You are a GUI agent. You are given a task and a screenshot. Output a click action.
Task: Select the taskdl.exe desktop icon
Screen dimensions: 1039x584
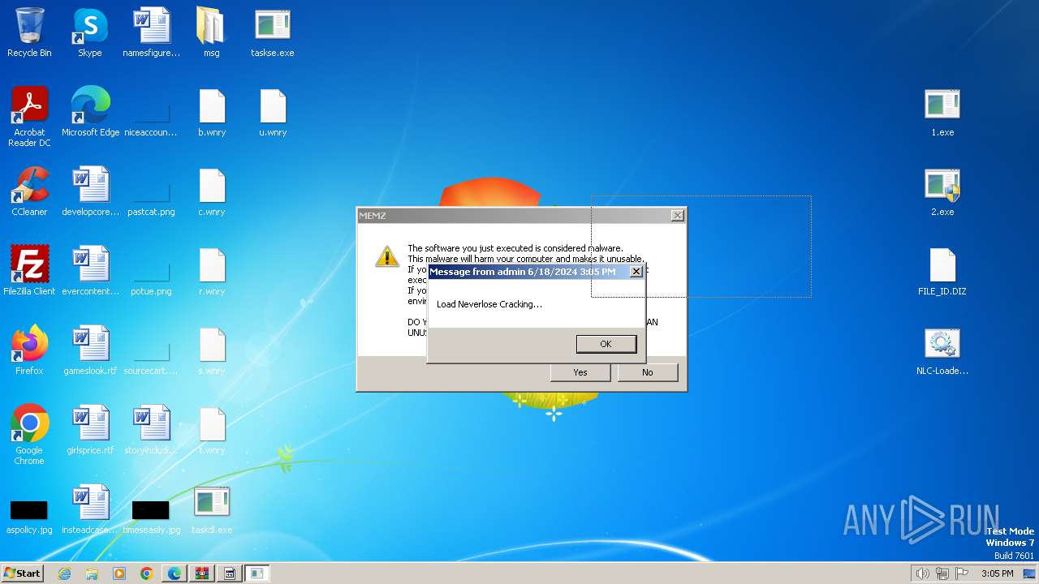tap(212, 509)
